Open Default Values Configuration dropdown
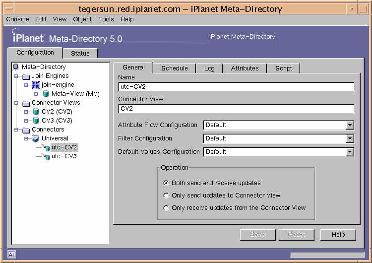This screenshot has height=263, width=372. [x=350, y=152]
